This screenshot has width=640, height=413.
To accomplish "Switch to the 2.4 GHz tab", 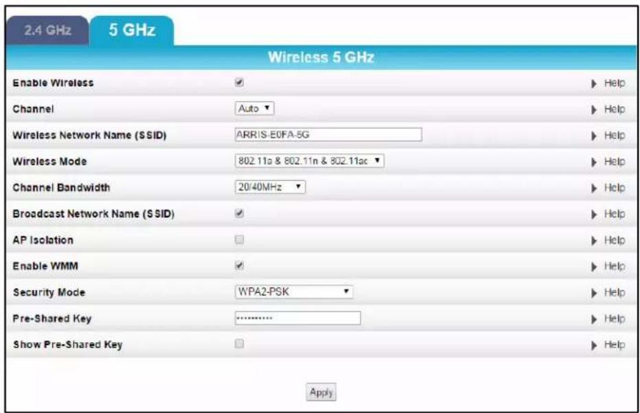I will tap(47, 30).
